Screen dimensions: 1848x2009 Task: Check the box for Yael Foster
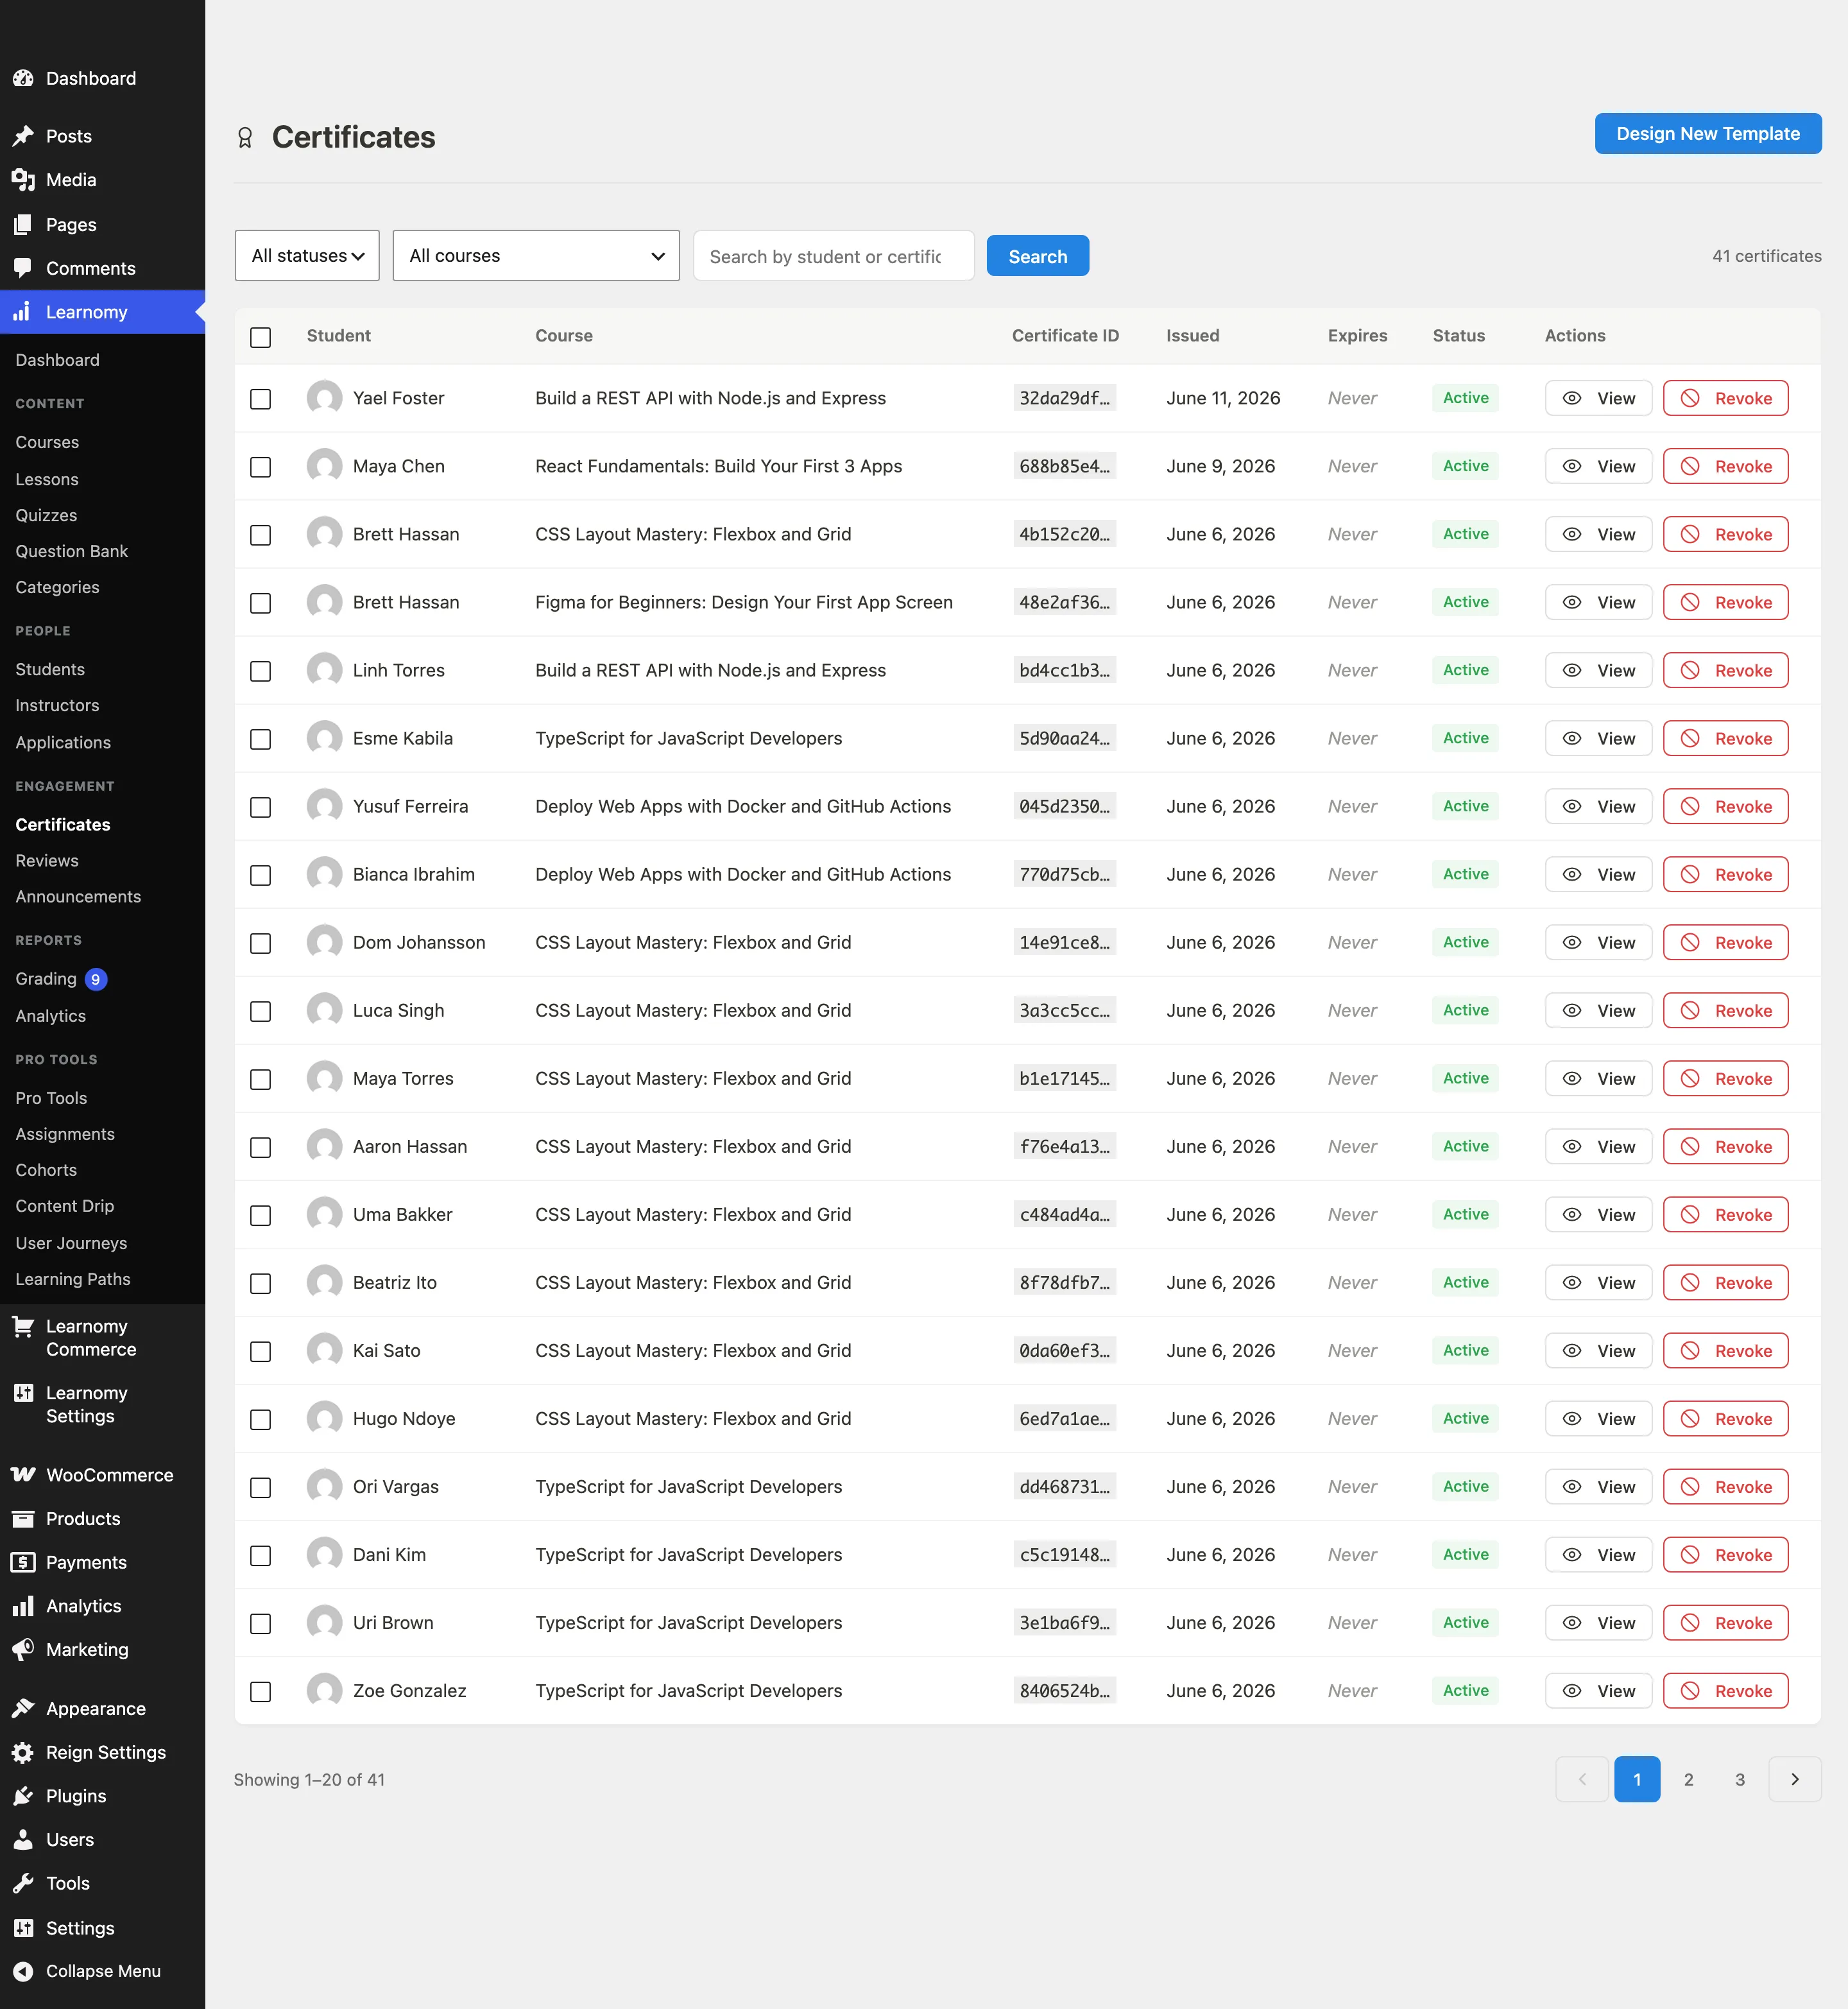[x=260, y=399]
